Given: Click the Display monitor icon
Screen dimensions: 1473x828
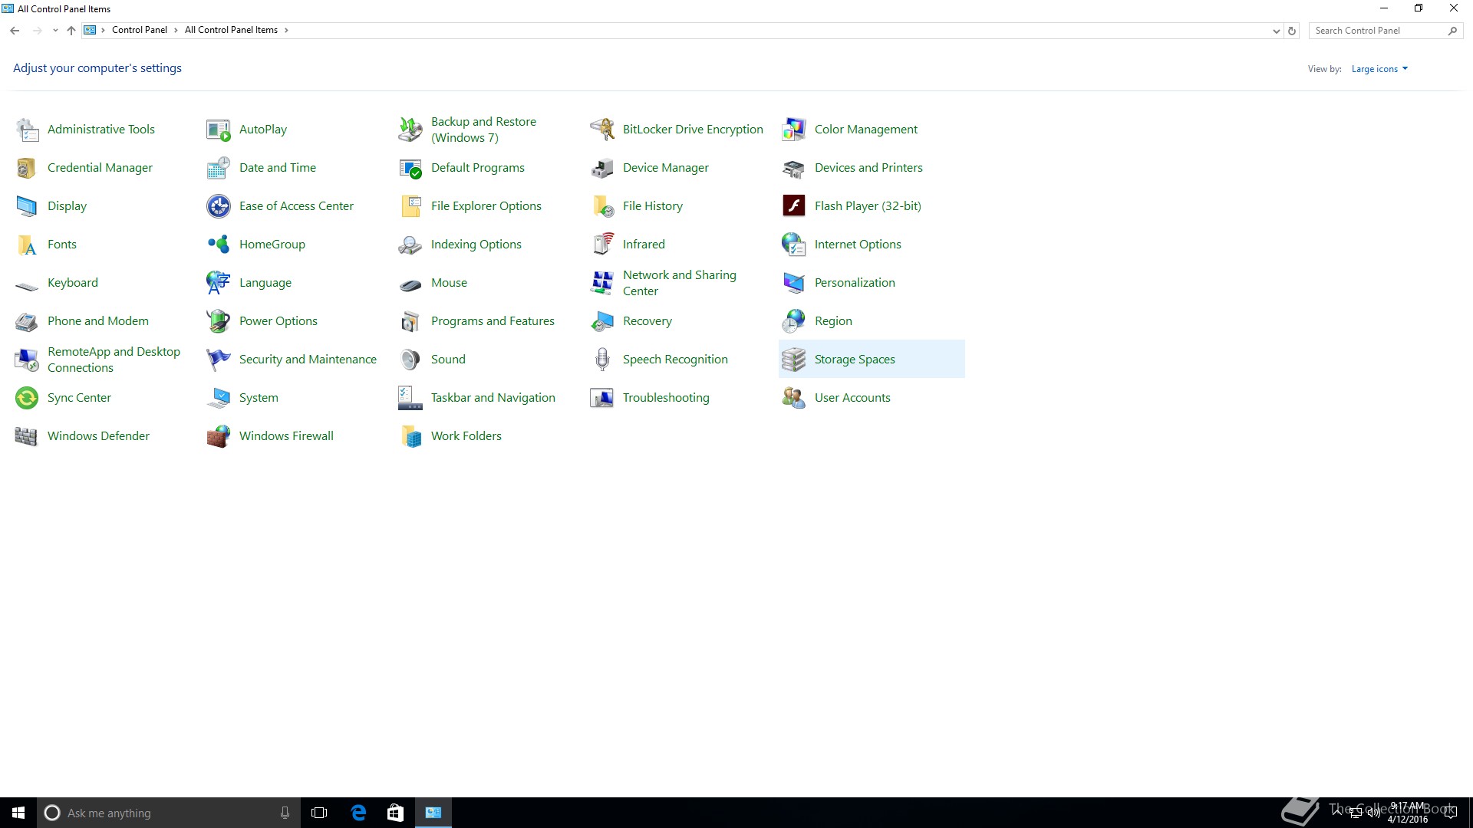Looking at the screenshot, I should [27, 206].
